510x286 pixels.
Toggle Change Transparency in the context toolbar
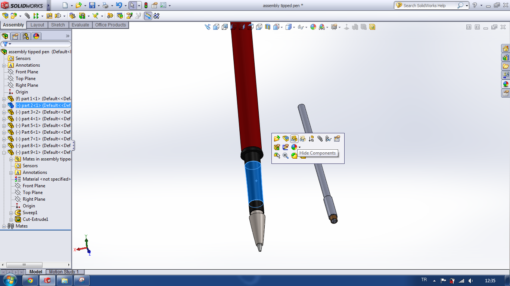click(x=303, y=139)
